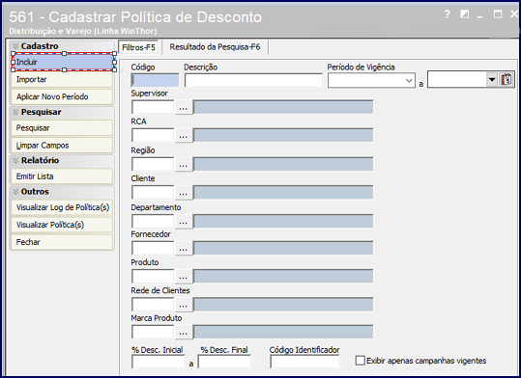Open Marca Produto lookup ellipsis button

[184, 332]
